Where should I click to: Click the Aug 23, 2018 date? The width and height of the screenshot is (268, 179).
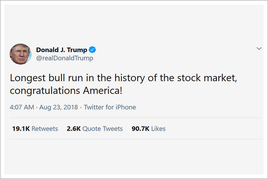click(59, 107)
